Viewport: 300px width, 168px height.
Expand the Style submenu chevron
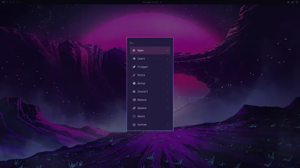coord(168,75)
